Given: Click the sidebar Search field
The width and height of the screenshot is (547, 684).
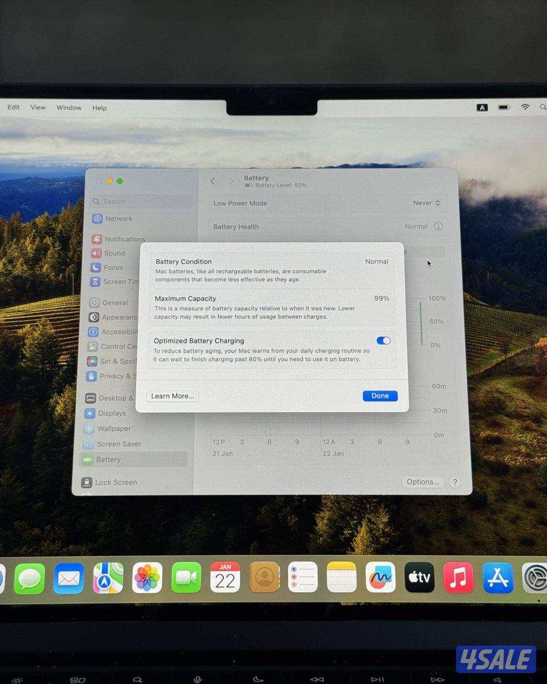Looking at the screenshot, I should pyautogui.click(x=142, y=201).
